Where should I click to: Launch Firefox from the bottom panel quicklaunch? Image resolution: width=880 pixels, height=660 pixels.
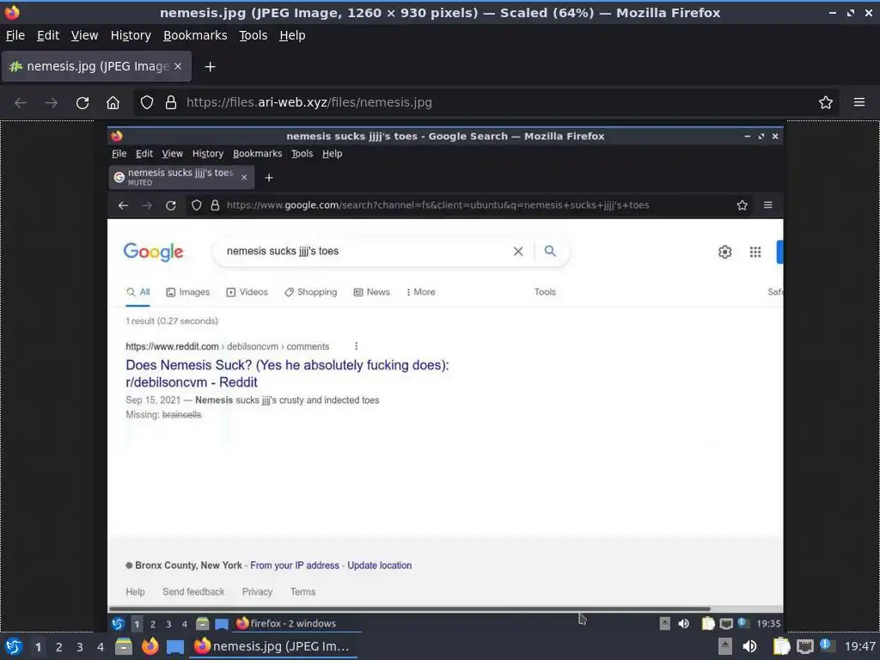pyautogui.click(x=150, y=646)
